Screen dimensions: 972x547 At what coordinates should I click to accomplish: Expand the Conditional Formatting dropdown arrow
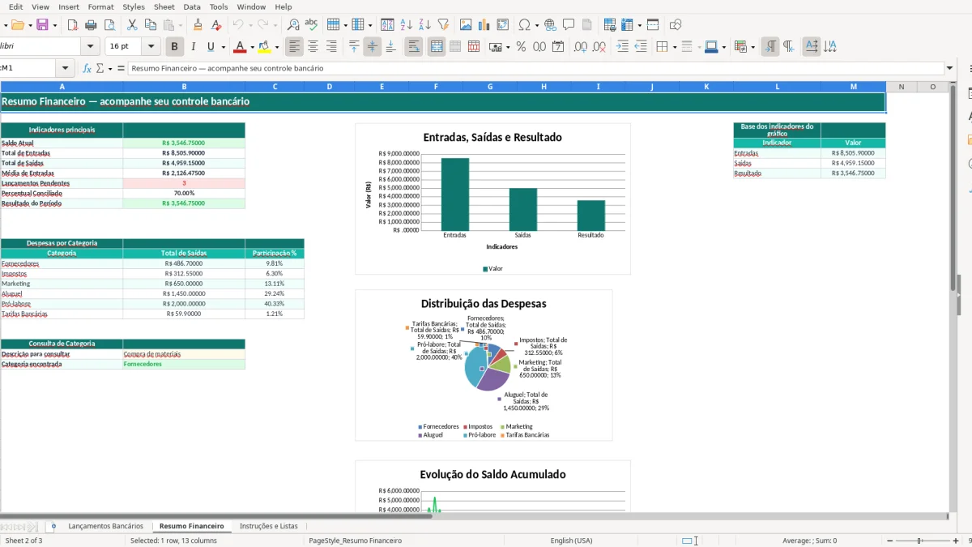(752, 47)
